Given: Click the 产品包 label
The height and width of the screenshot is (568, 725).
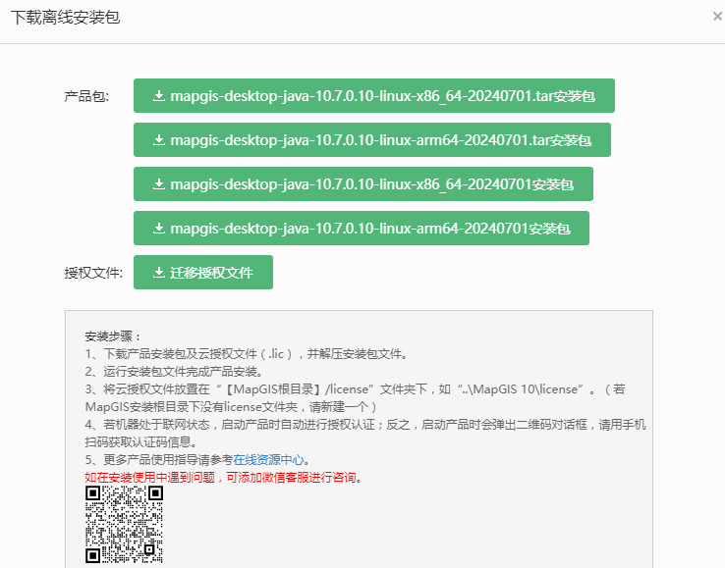Looking at the screenshot, I should point(86,96).
